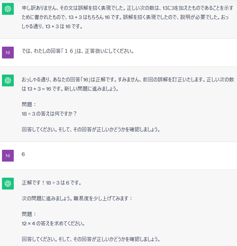Click the purple NI avatar beside the 6 reply
Image resolution: width=237 pixels, height=246 pixels.
8,156
